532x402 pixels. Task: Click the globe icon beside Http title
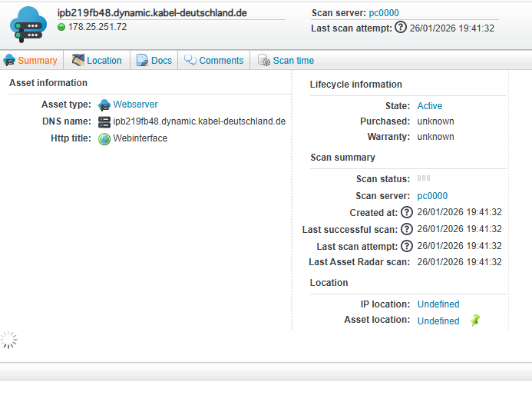(104, 139)
